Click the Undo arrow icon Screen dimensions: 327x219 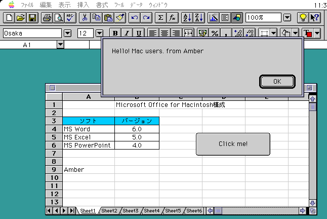pyautogui.click(x=135, y=18)
